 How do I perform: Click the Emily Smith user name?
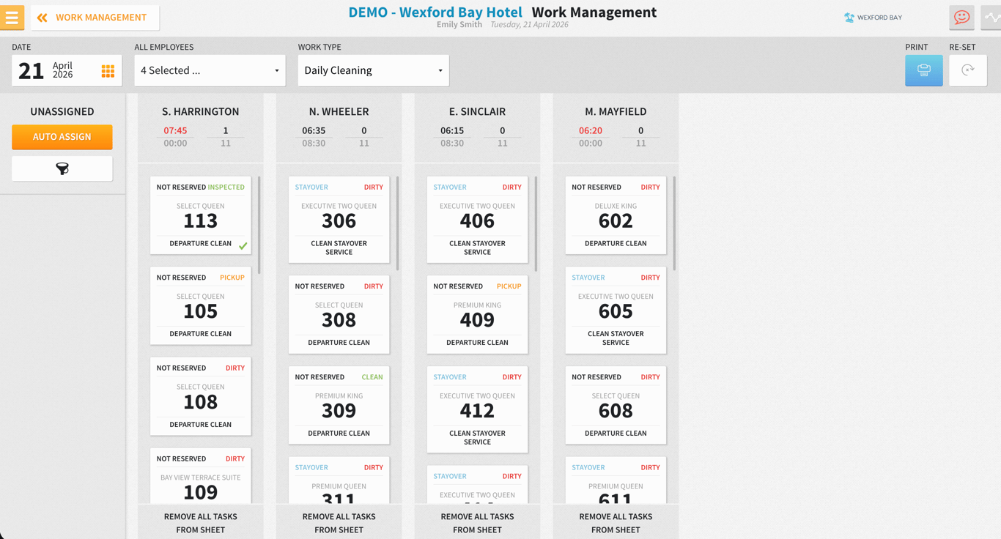[459, 25]
